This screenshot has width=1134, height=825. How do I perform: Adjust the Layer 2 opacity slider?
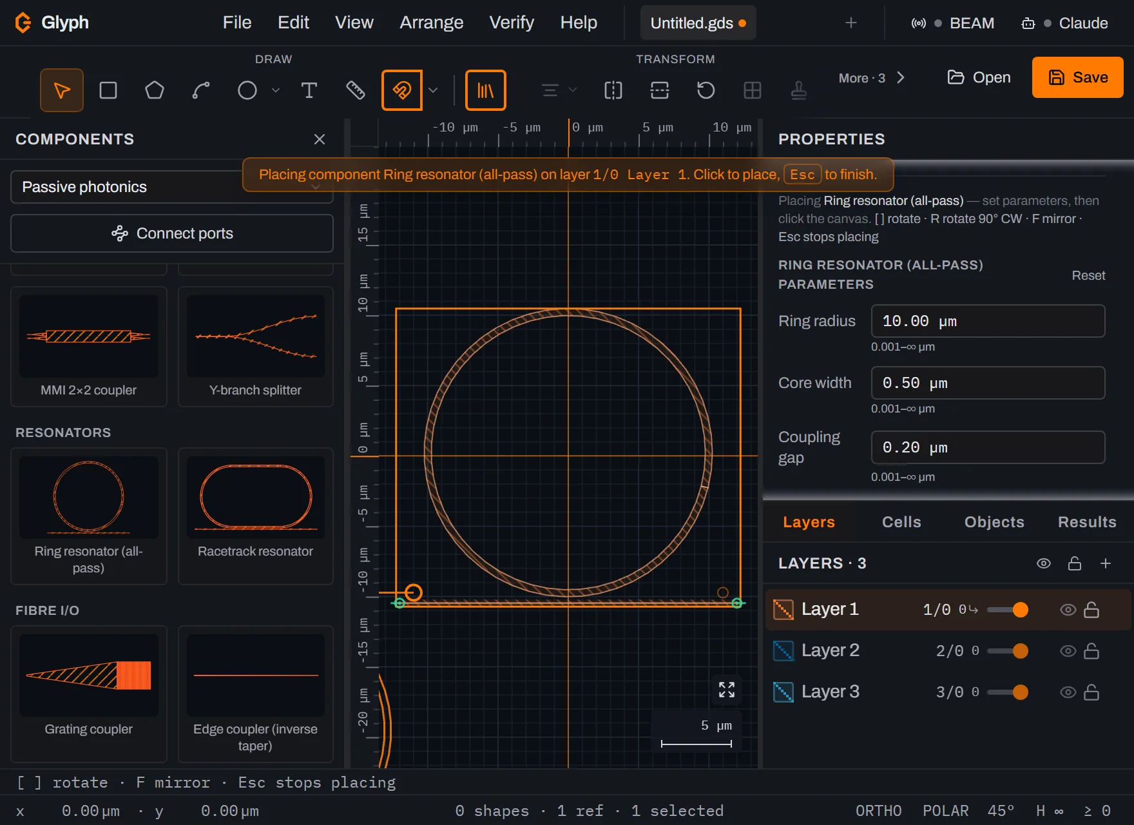tap(1008, 651)
